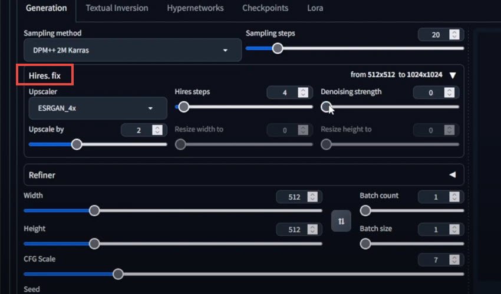501x294 pixels.
Task: Click the Height spinner arrows
Action: click(x=312, y=229)
